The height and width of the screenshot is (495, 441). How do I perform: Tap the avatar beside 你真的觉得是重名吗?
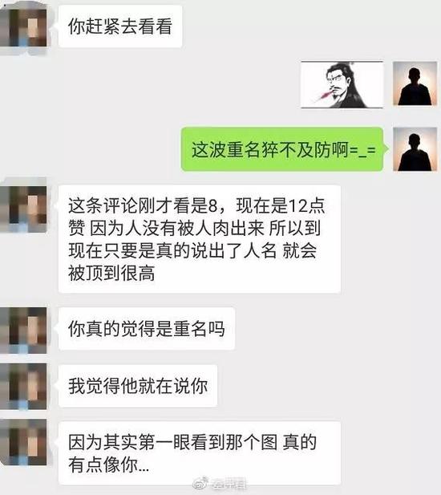click(x=24, y=330)
